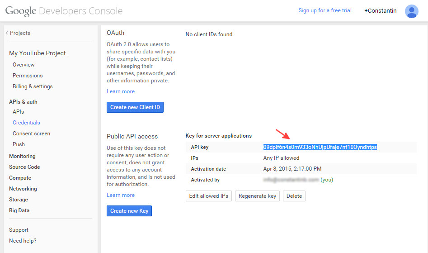The image size is (428, 253).
Task: Open the Support link
Action: pyautogui.click(x=19, y=230)
